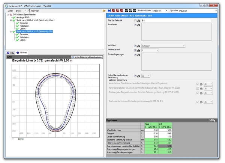
Task: Click the printer icon beside Annahmen
Action: (x=139, y=24)
